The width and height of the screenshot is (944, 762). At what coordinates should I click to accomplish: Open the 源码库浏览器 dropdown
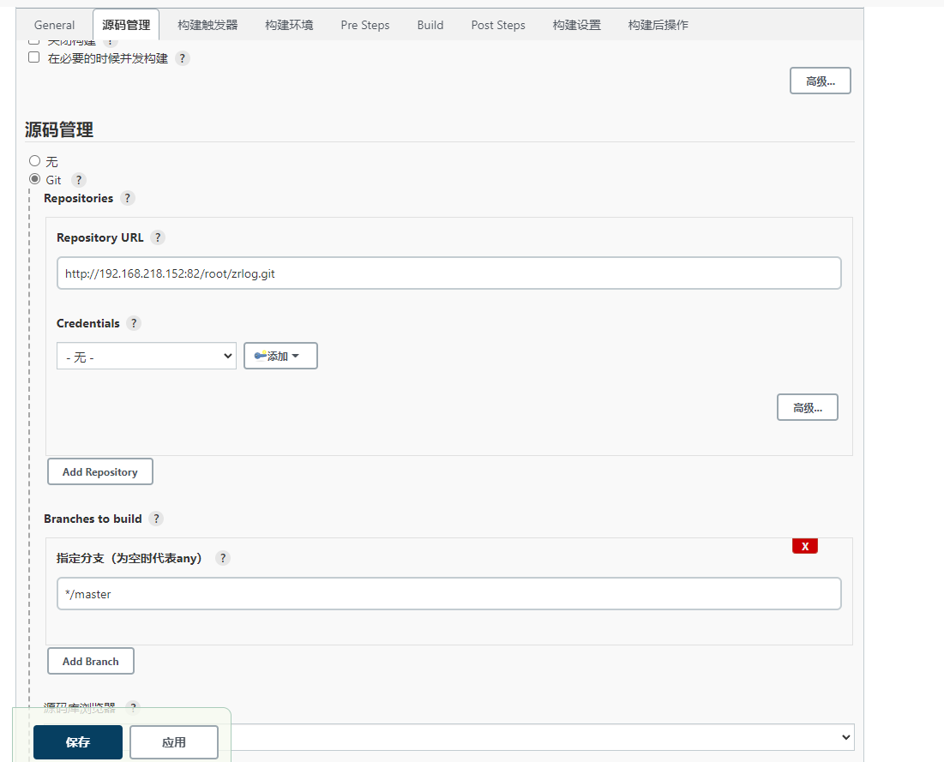(x=542, y=737)
